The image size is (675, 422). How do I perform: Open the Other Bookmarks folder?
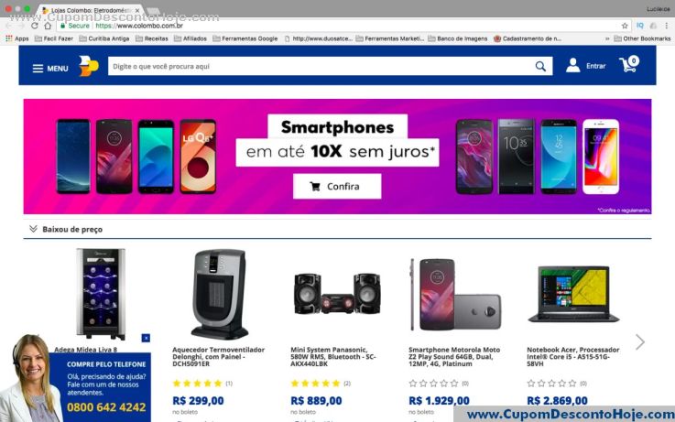642,38
